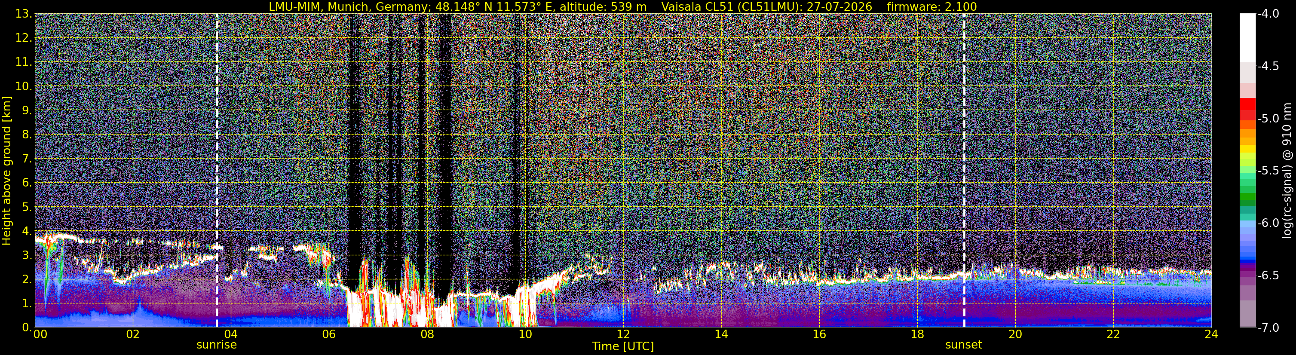Viewport: 1296px width, 355px height.
Task: Click the yellow band of the colorbar
Action: point(1248,149)
